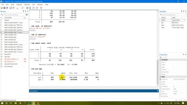This screenshot has width=187, height=105.
Task: Select 'sum gre gpa' in Review
Action: point(14,66)
